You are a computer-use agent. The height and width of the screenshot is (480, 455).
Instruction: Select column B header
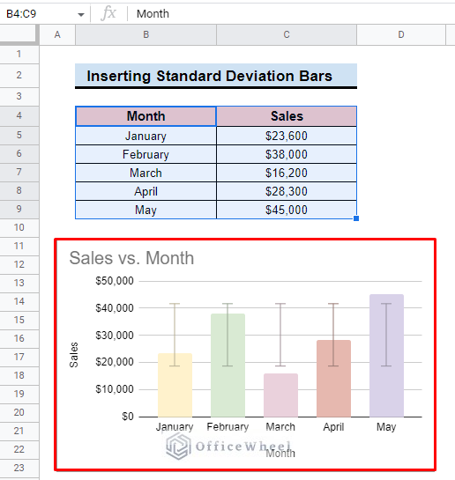[x=145, y=34]
